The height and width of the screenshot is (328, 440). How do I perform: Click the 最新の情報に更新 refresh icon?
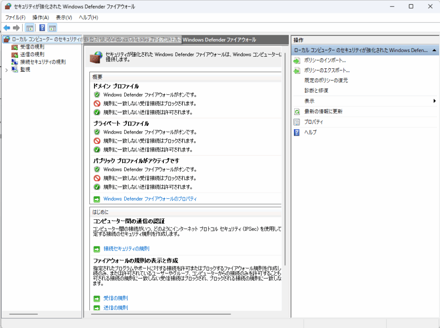297,112
